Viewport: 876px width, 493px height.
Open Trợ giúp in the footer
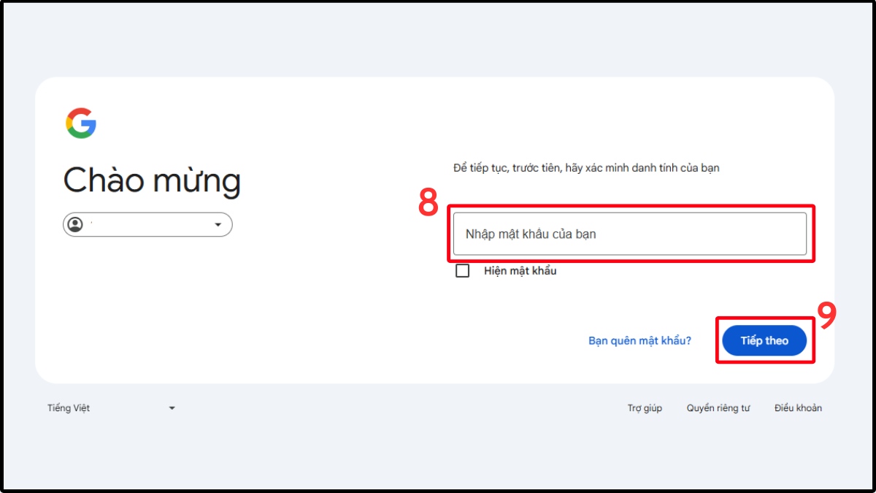click(645, 408)
